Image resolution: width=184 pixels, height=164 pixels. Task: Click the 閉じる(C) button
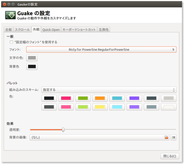tap(170, 156)
